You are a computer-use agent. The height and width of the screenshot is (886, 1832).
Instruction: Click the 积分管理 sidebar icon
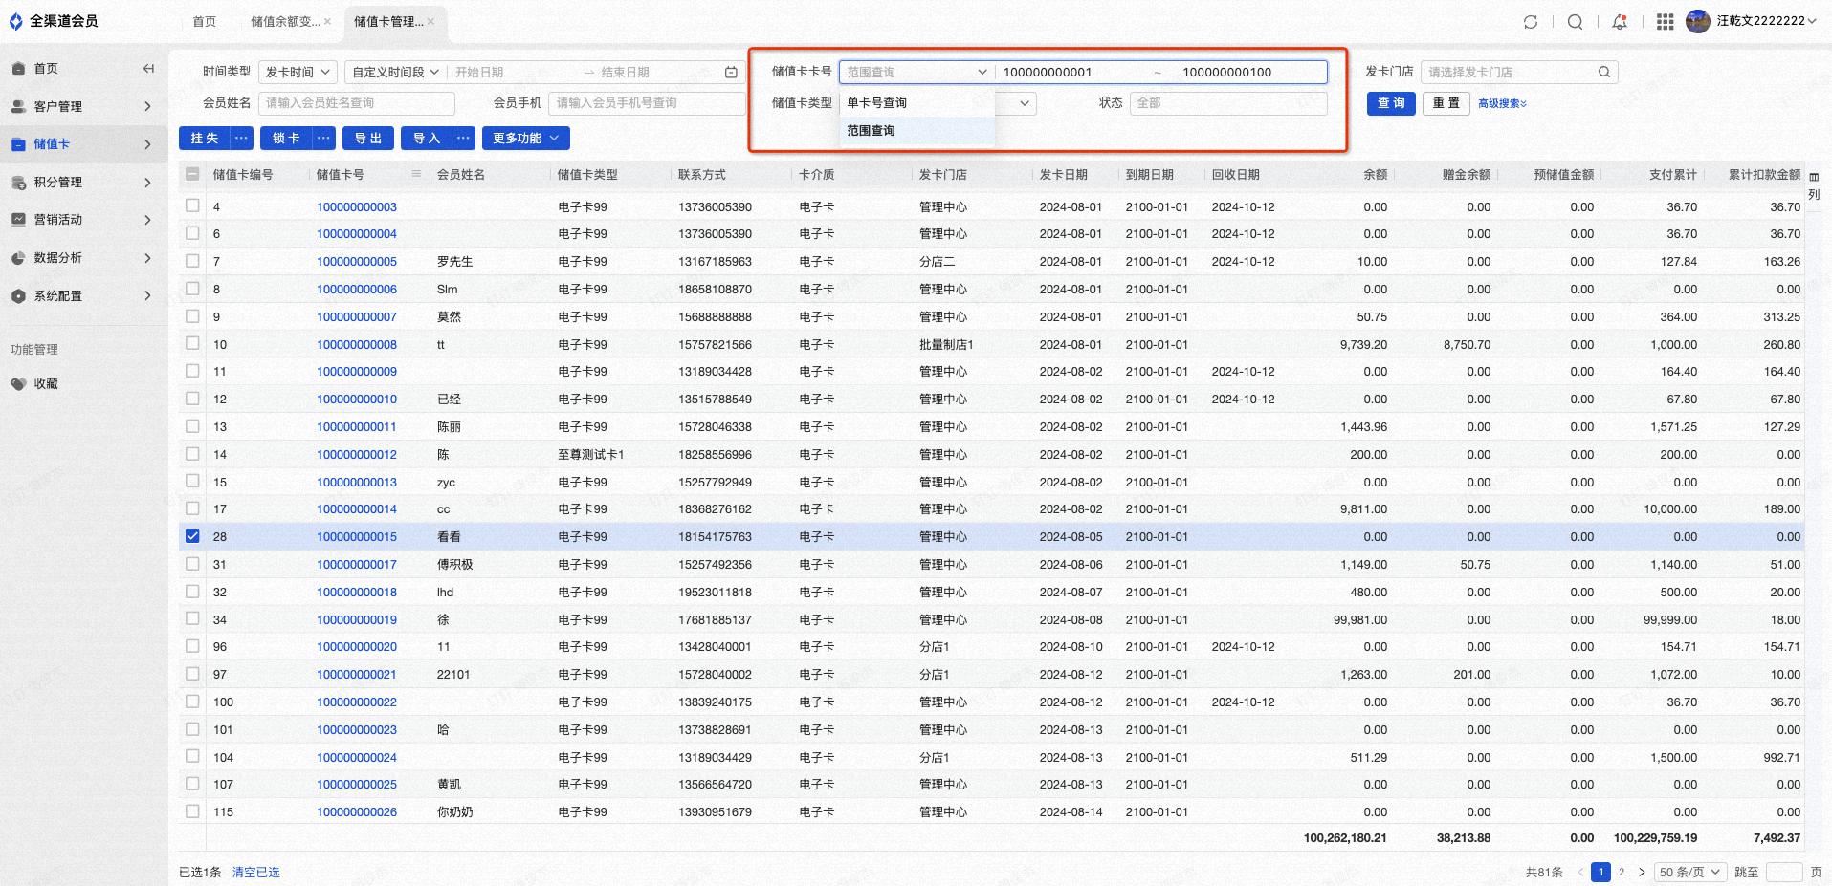(18, 183)
